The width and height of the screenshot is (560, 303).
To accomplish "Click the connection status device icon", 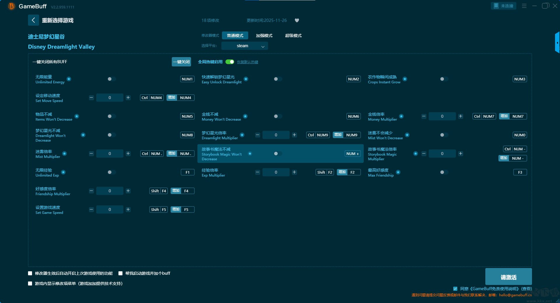I will (496, 6).
